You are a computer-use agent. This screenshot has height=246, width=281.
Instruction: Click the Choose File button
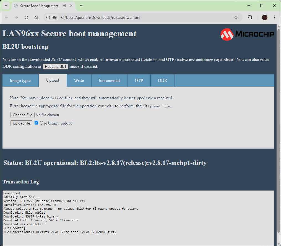[22, 115]
